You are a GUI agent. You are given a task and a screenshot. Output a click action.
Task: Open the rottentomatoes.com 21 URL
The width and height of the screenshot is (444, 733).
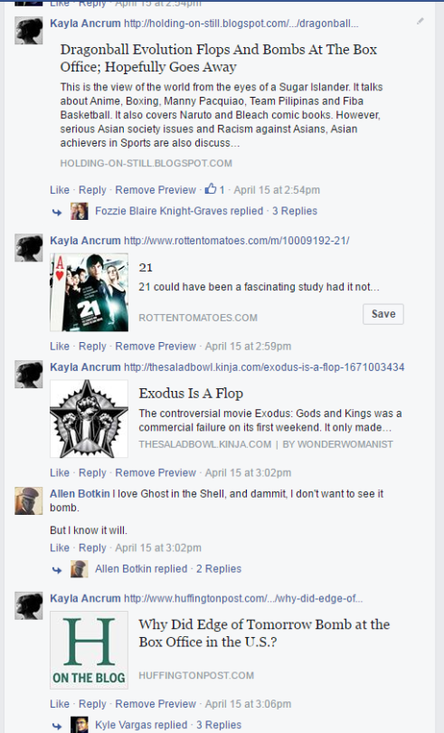point(237,241)
